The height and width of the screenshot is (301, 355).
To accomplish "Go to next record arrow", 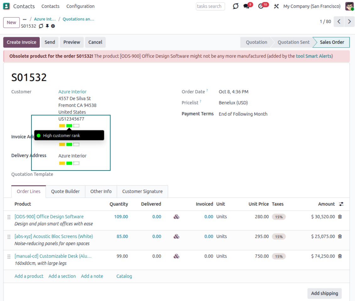I will (x=349, y=22).
